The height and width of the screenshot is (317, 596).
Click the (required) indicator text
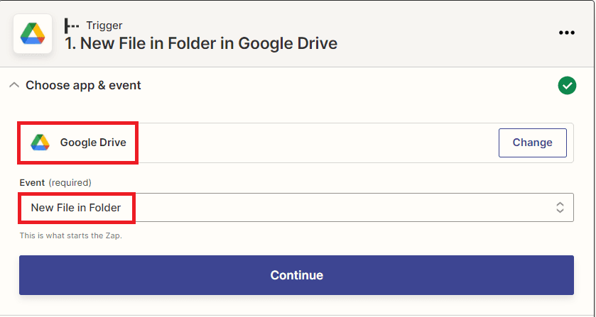(70, 182)
